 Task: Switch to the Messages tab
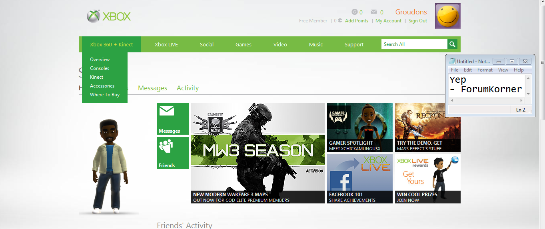[152, 88]
